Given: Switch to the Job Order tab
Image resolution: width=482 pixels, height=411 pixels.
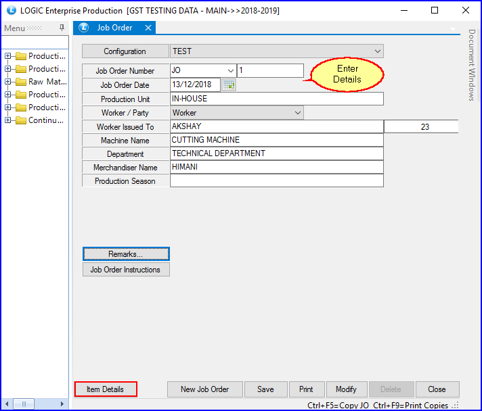Looking at the screenshot, I should click(114, 28).
